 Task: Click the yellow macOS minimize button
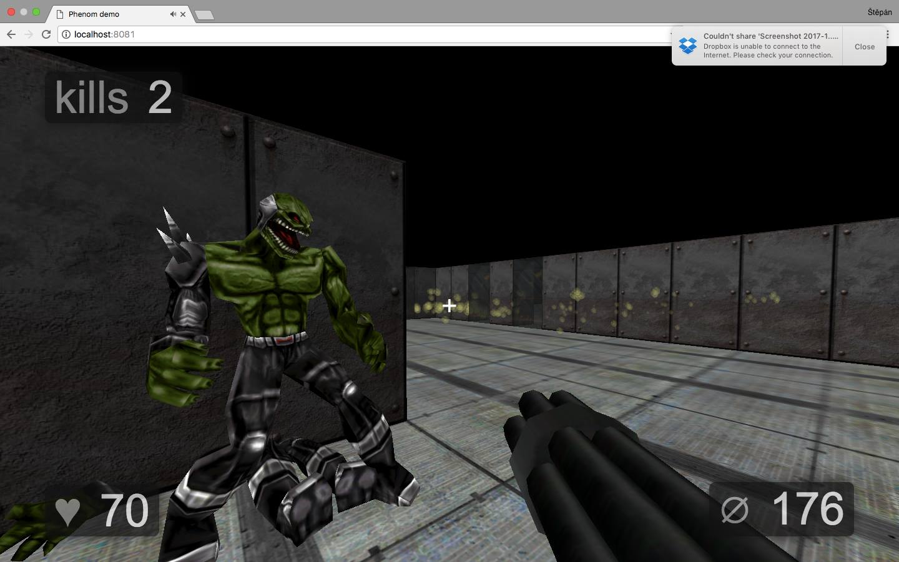pos(24,12)
